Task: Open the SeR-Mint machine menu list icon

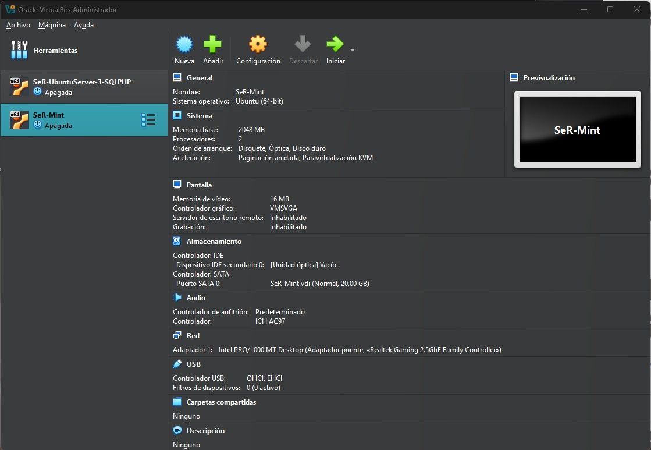Action: pos(148,120)
